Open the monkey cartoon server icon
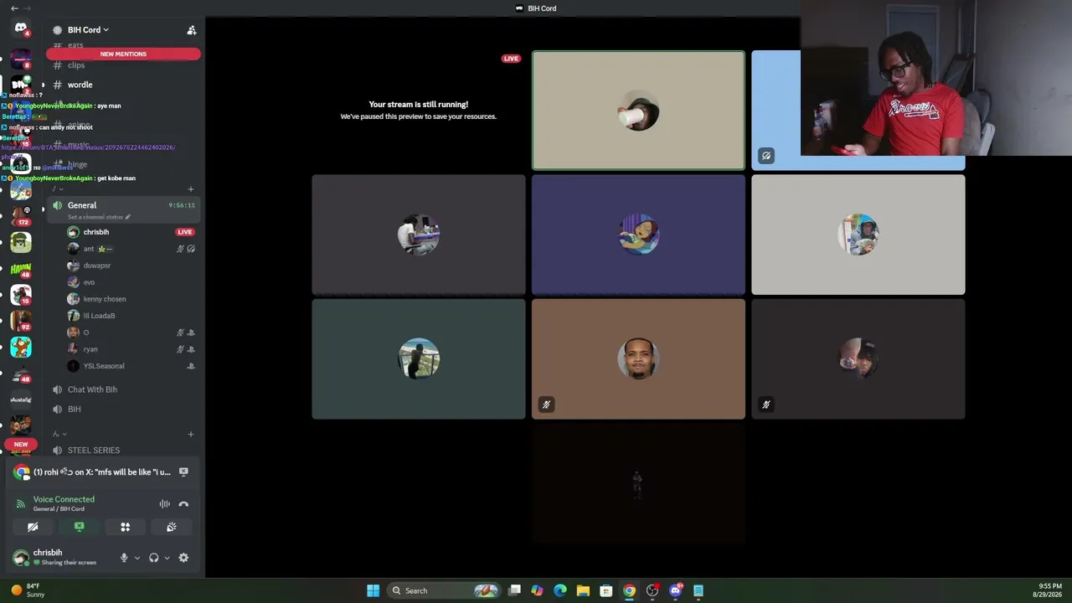The image size is (1072, 603). click(21, 347)
